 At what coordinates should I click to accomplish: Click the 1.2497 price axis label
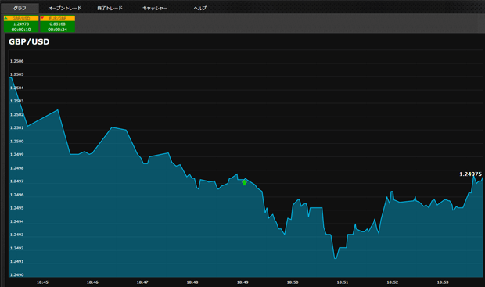[16, 181]
